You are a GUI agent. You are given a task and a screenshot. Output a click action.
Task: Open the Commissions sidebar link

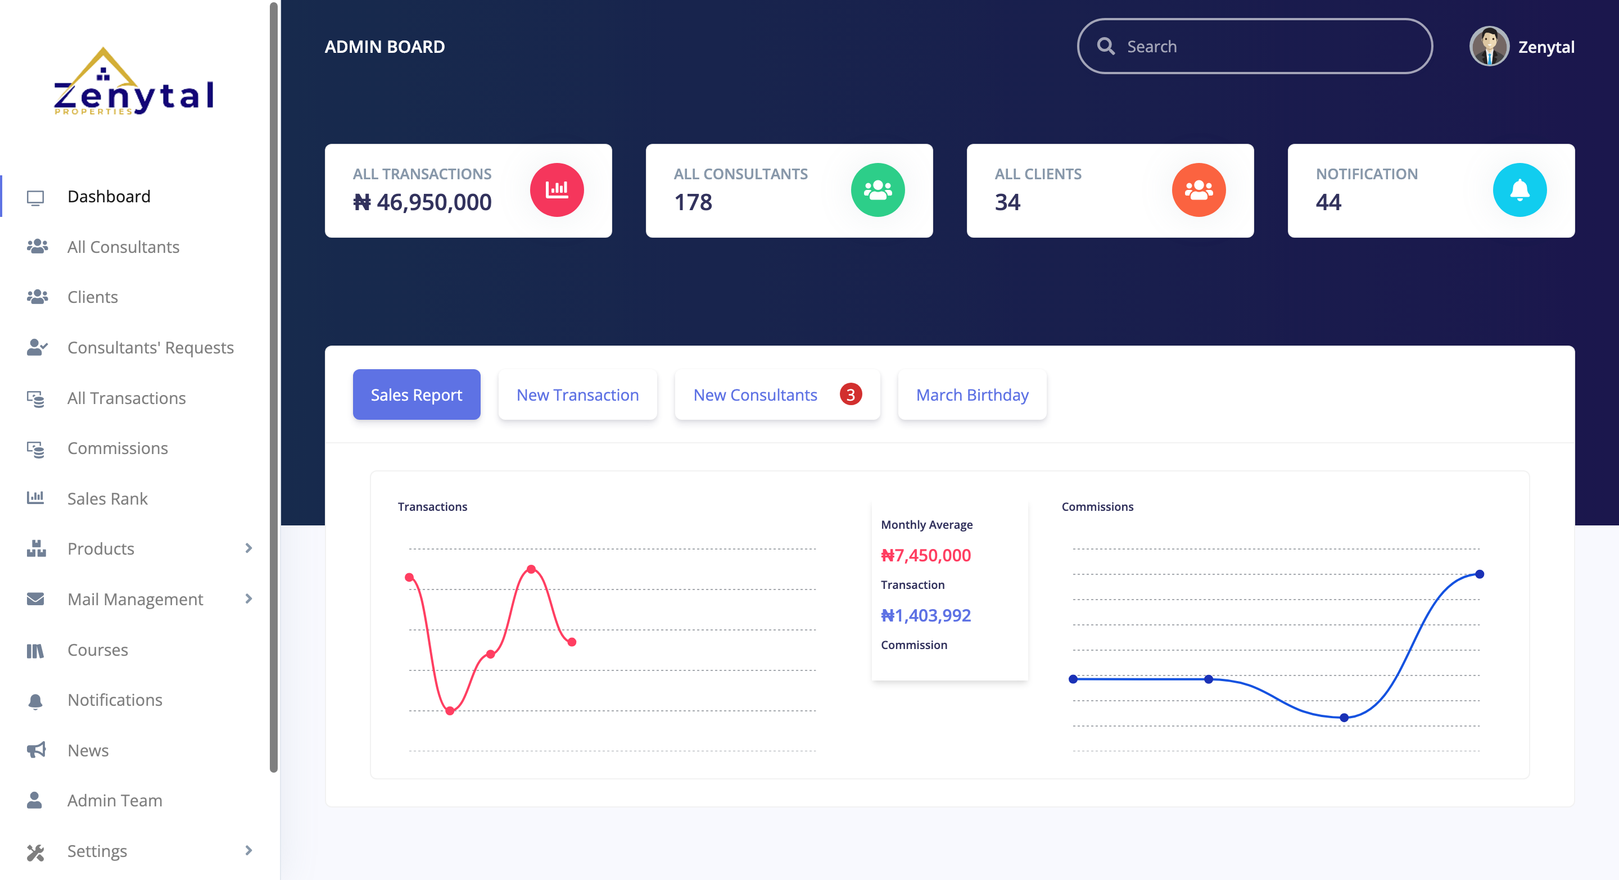tap(117, 448)
